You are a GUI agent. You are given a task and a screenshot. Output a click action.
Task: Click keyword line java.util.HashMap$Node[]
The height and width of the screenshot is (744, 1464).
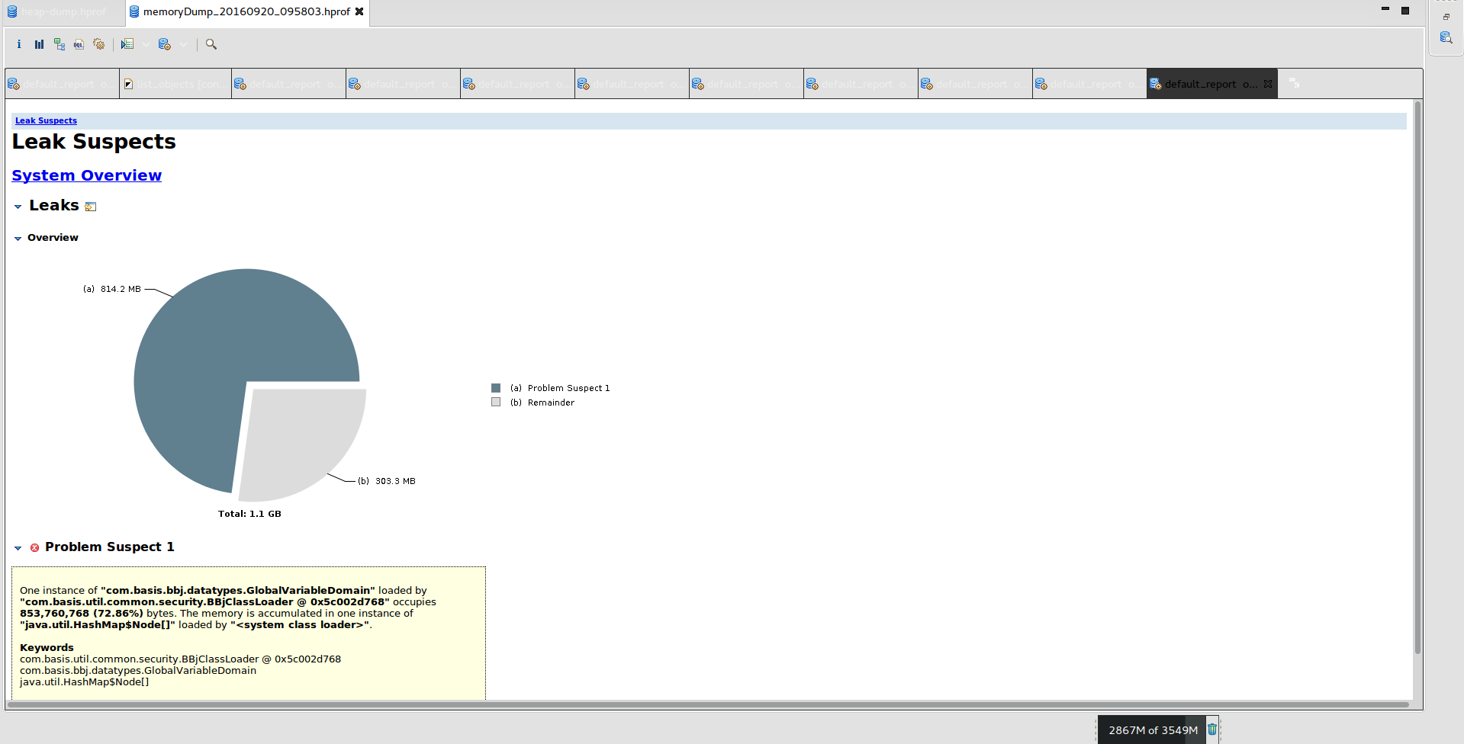(85, 681)
